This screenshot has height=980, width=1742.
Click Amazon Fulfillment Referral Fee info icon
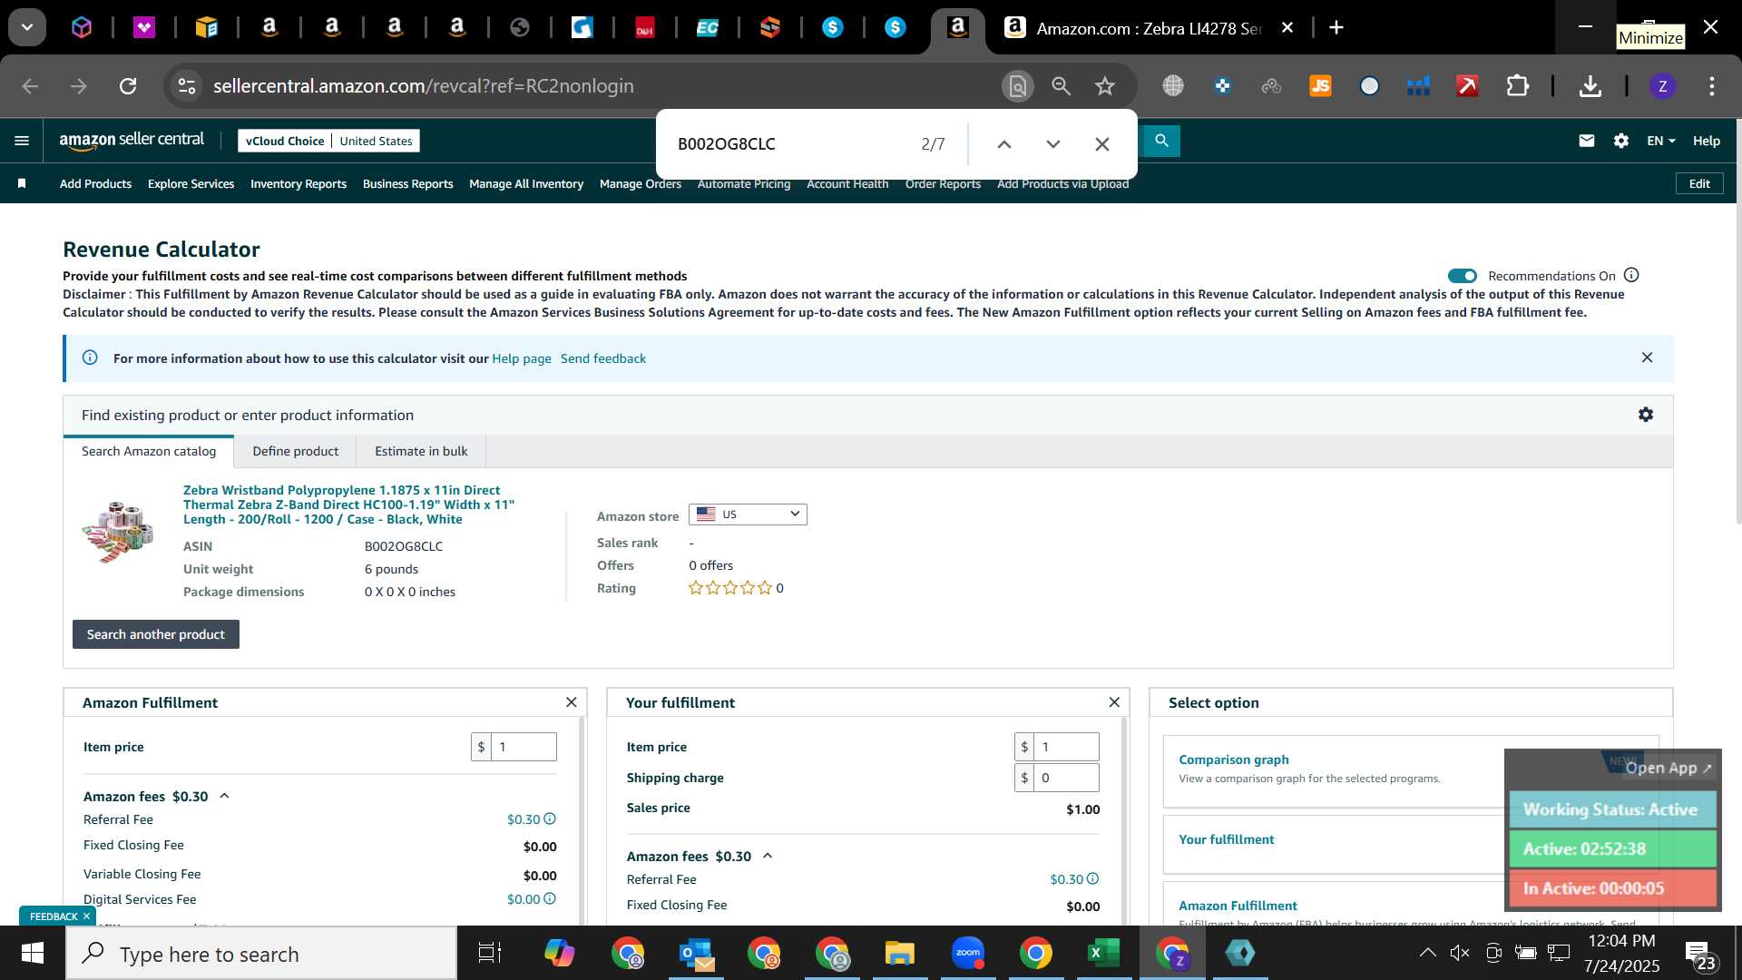(550, 818)
